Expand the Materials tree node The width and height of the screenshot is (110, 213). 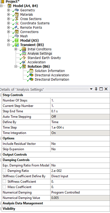click(x=8, y=15)
